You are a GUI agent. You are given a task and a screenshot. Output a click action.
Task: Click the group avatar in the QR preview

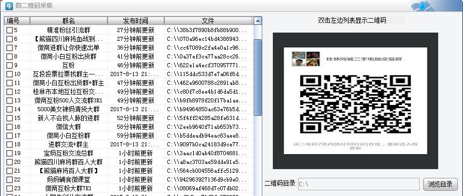(305, 59)
